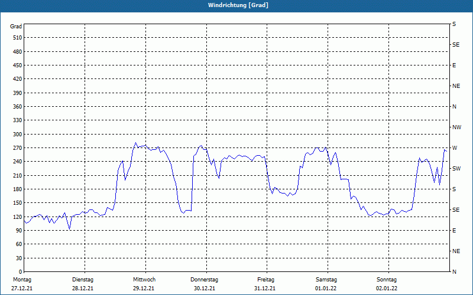This screenshot has width=473, height=295.
Task: Click the 300 y-axis value
Action: pyautogui.click(x=18, y=135)
